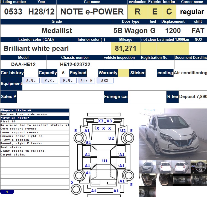This screenshot has width=207, height=197.
Task: Click the cooling value Air conditioning
Action: pos(190,73)
